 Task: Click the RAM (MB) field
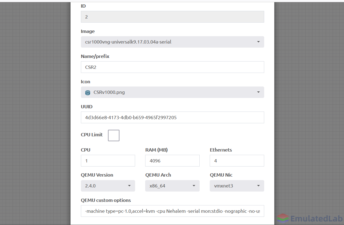coord(172,161)
